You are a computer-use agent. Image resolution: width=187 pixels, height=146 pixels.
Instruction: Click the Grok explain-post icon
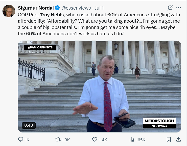170,8
